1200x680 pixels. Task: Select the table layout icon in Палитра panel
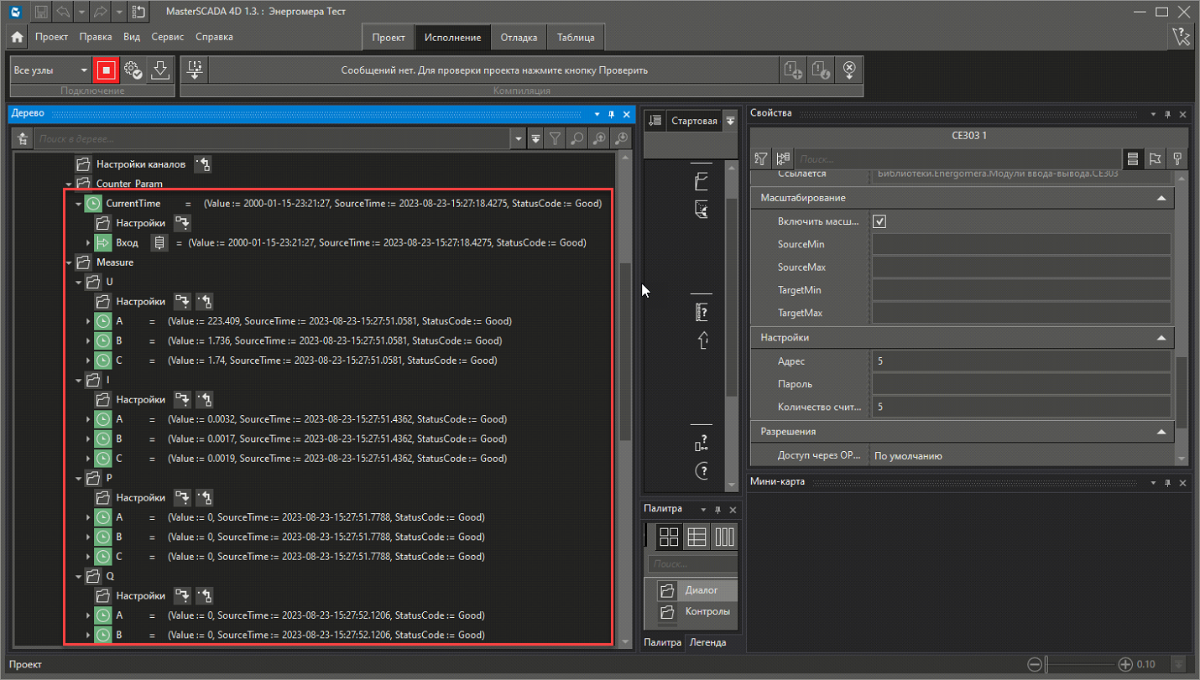pyautogui.click(x=697, y=537)
